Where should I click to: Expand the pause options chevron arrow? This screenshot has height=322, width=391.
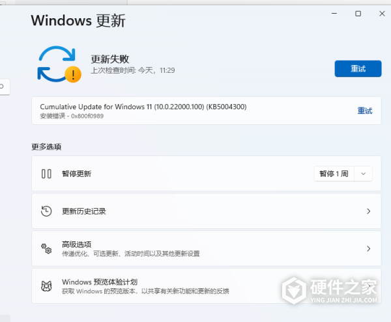(364, 174)
